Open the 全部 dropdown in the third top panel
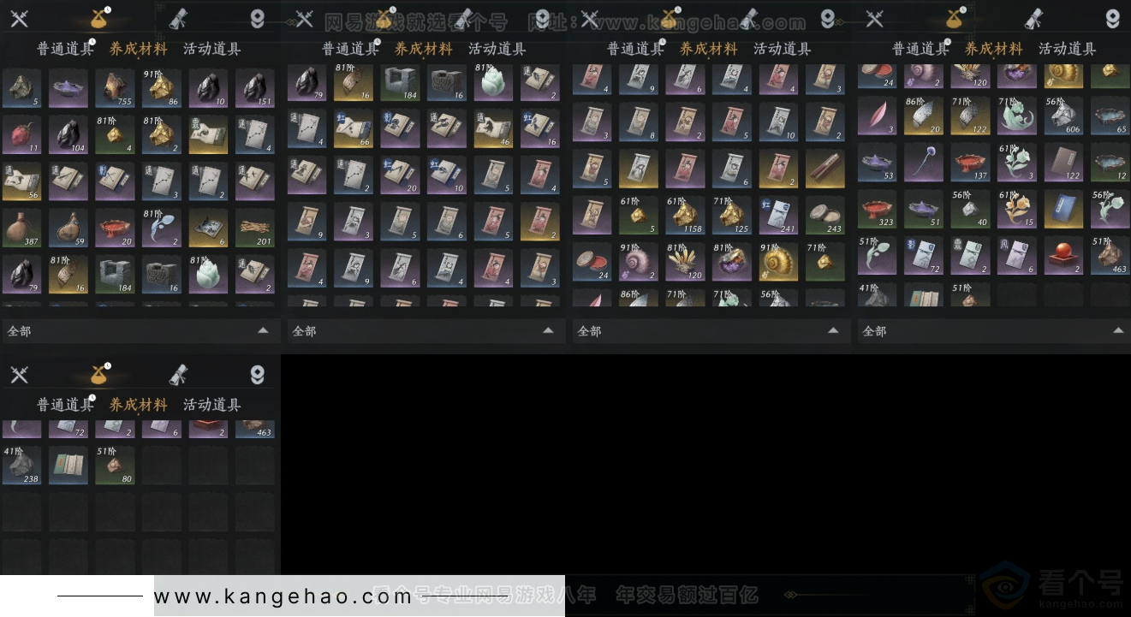The height and width of the screenshot is (617, 1131). pyautogui.click(x=711, y=330)
